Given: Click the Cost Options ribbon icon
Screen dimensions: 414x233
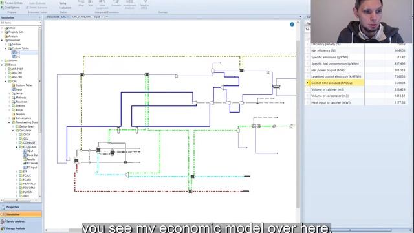Looking at the screenshot, I should click(x=2, y=8).
